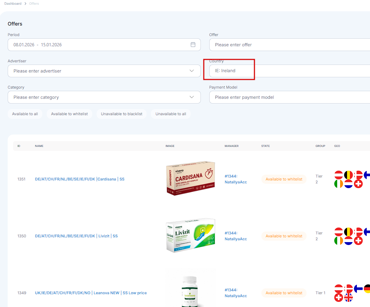Screen dimensions: 370x307
Task: Click the Denmark flag in Livizit row
Action: pos(358,232)
